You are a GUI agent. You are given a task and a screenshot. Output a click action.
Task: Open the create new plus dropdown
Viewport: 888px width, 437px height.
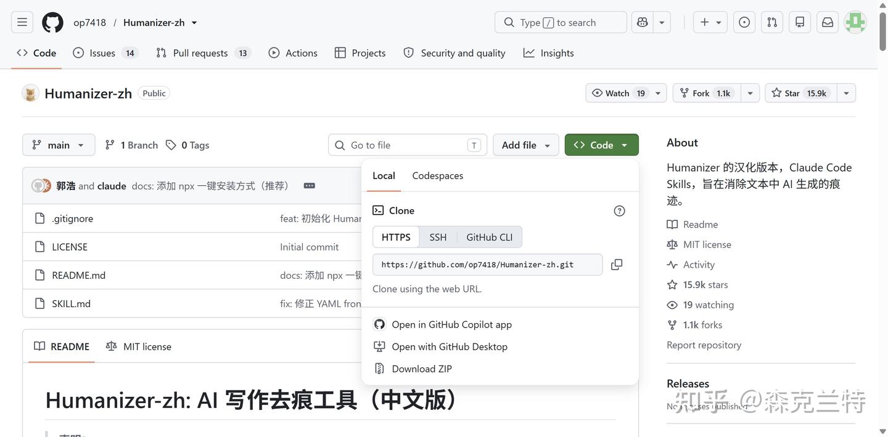pos(710,22)
